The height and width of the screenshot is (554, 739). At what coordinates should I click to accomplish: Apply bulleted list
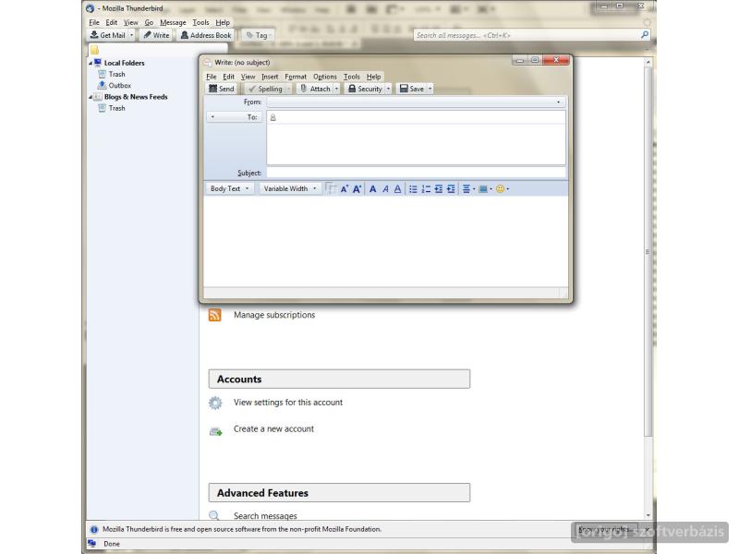(413, 189)
